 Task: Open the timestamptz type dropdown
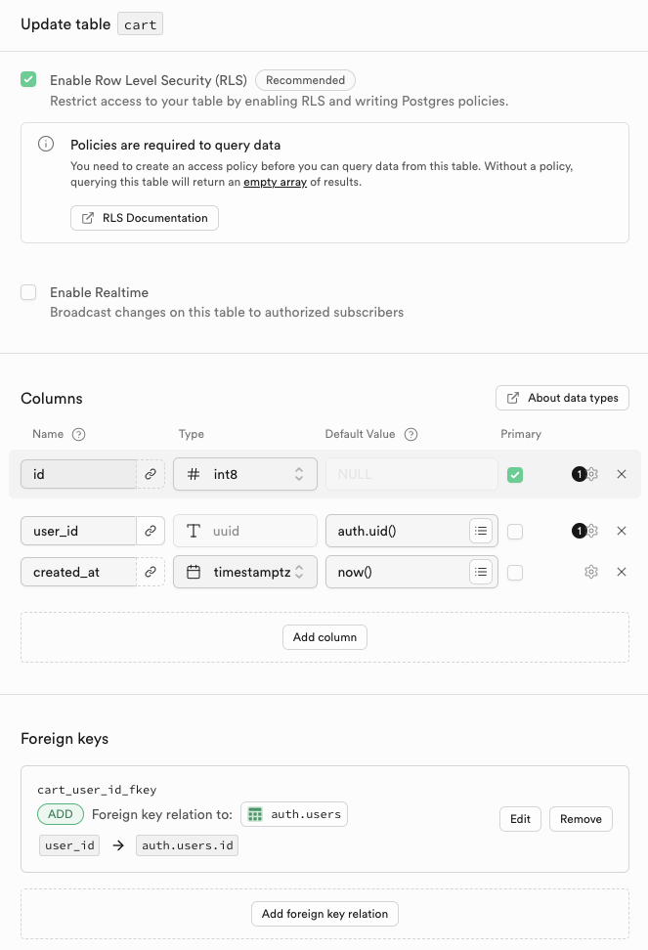click(245, 572)
